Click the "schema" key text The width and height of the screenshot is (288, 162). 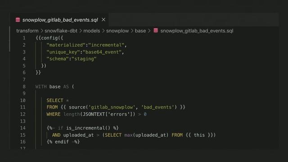[x=58, y=59]
